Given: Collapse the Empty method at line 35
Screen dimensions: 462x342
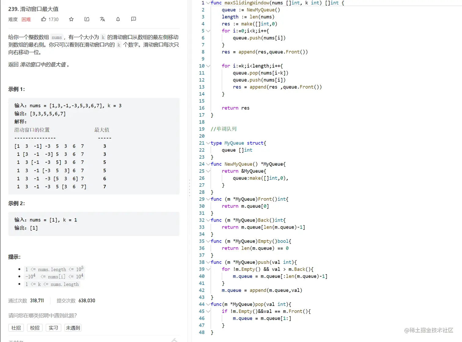Looking at the screenshot, I should coord(208,241).
